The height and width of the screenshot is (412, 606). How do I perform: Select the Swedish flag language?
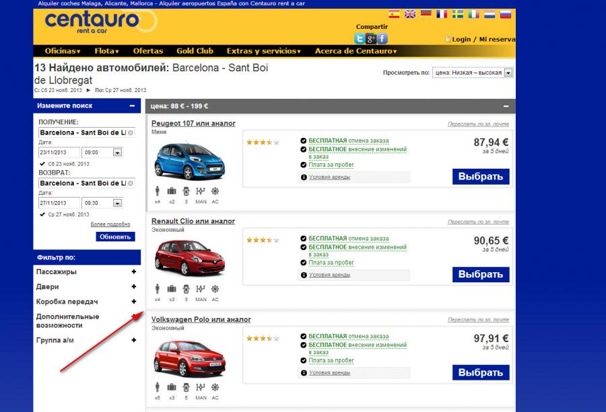[x=458, y=14]
